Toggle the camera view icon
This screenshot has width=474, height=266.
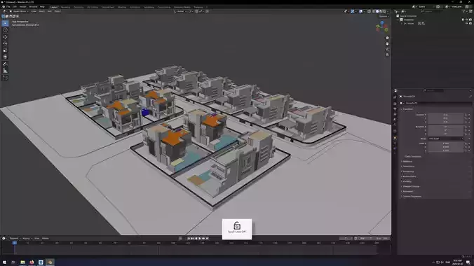[x=387, y=49]
